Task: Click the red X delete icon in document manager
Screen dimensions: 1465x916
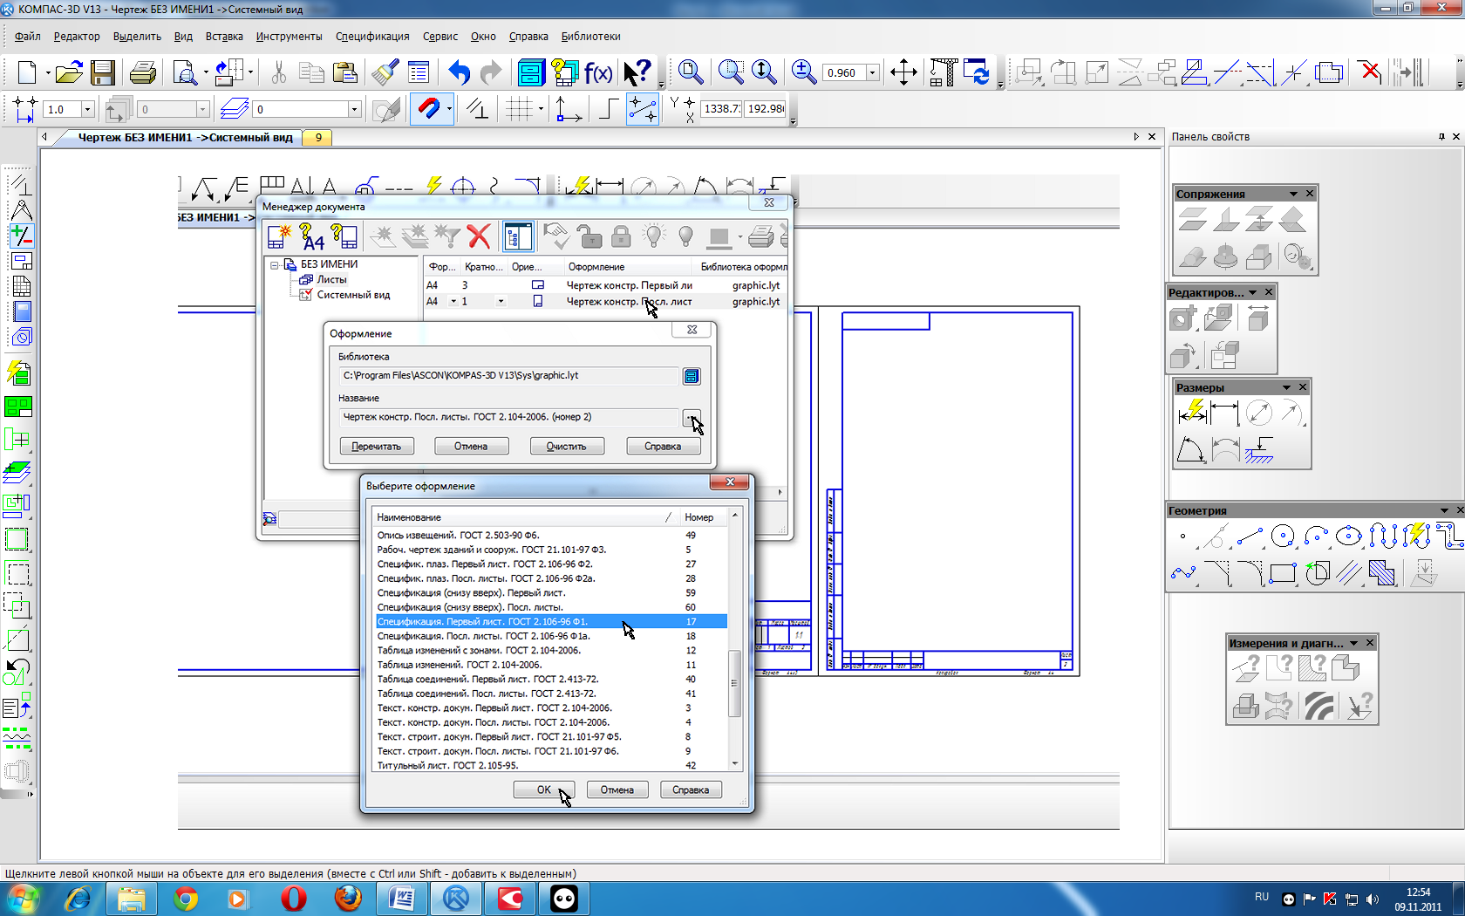Action: [x=479, y=236]
